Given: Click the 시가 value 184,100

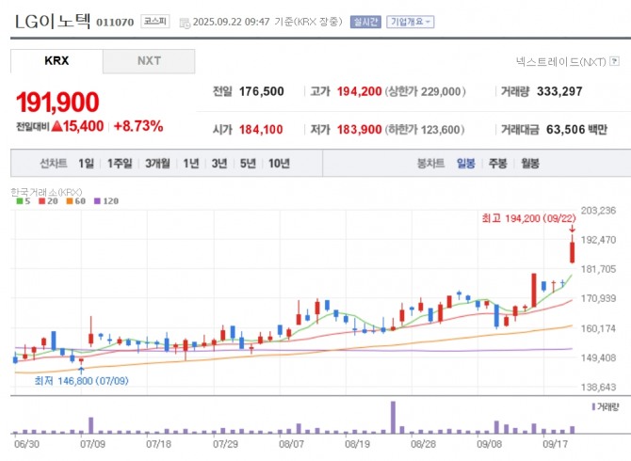Looking at the screenshot, I should 261,130.
